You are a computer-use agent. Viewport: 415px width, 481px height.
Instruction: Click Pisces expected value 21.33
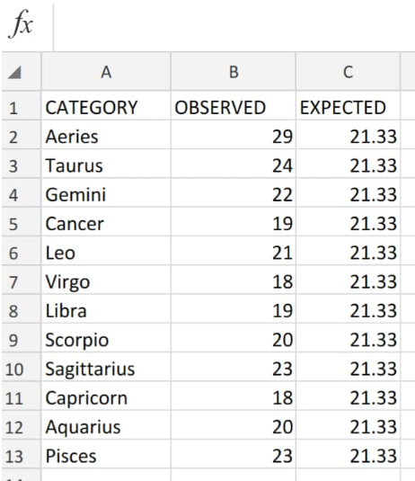(348, 454)
